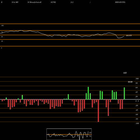Click the MR axis label -80
Viewport: 140px width, 140px height.
pyautogui.click(x=137, y=119)
